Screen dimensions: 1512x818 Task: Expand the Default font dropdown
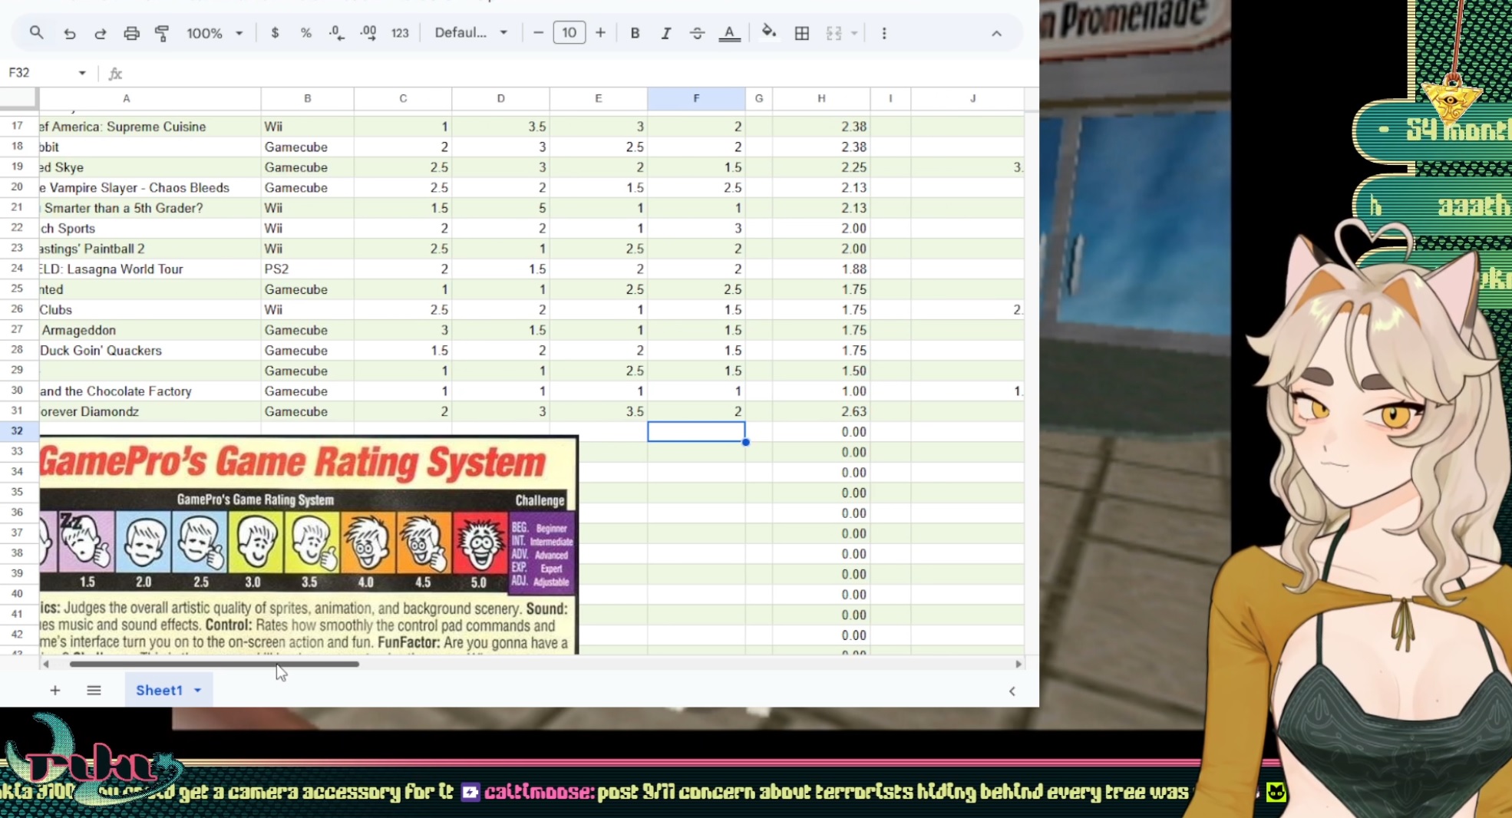click(470, 33)
